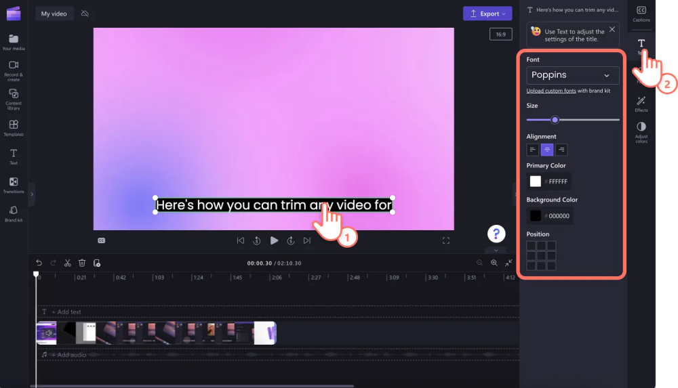Delete selected clip with trash icon

click(x=82, y=263)
